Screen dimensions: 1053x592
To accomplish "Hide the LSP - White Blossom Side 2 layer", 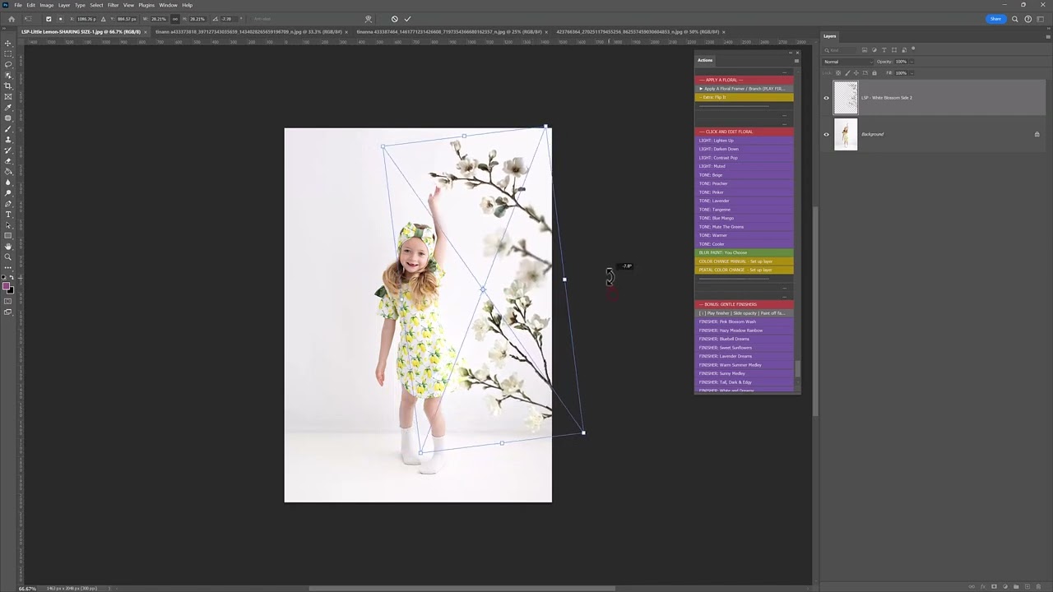I will point(827,98).
